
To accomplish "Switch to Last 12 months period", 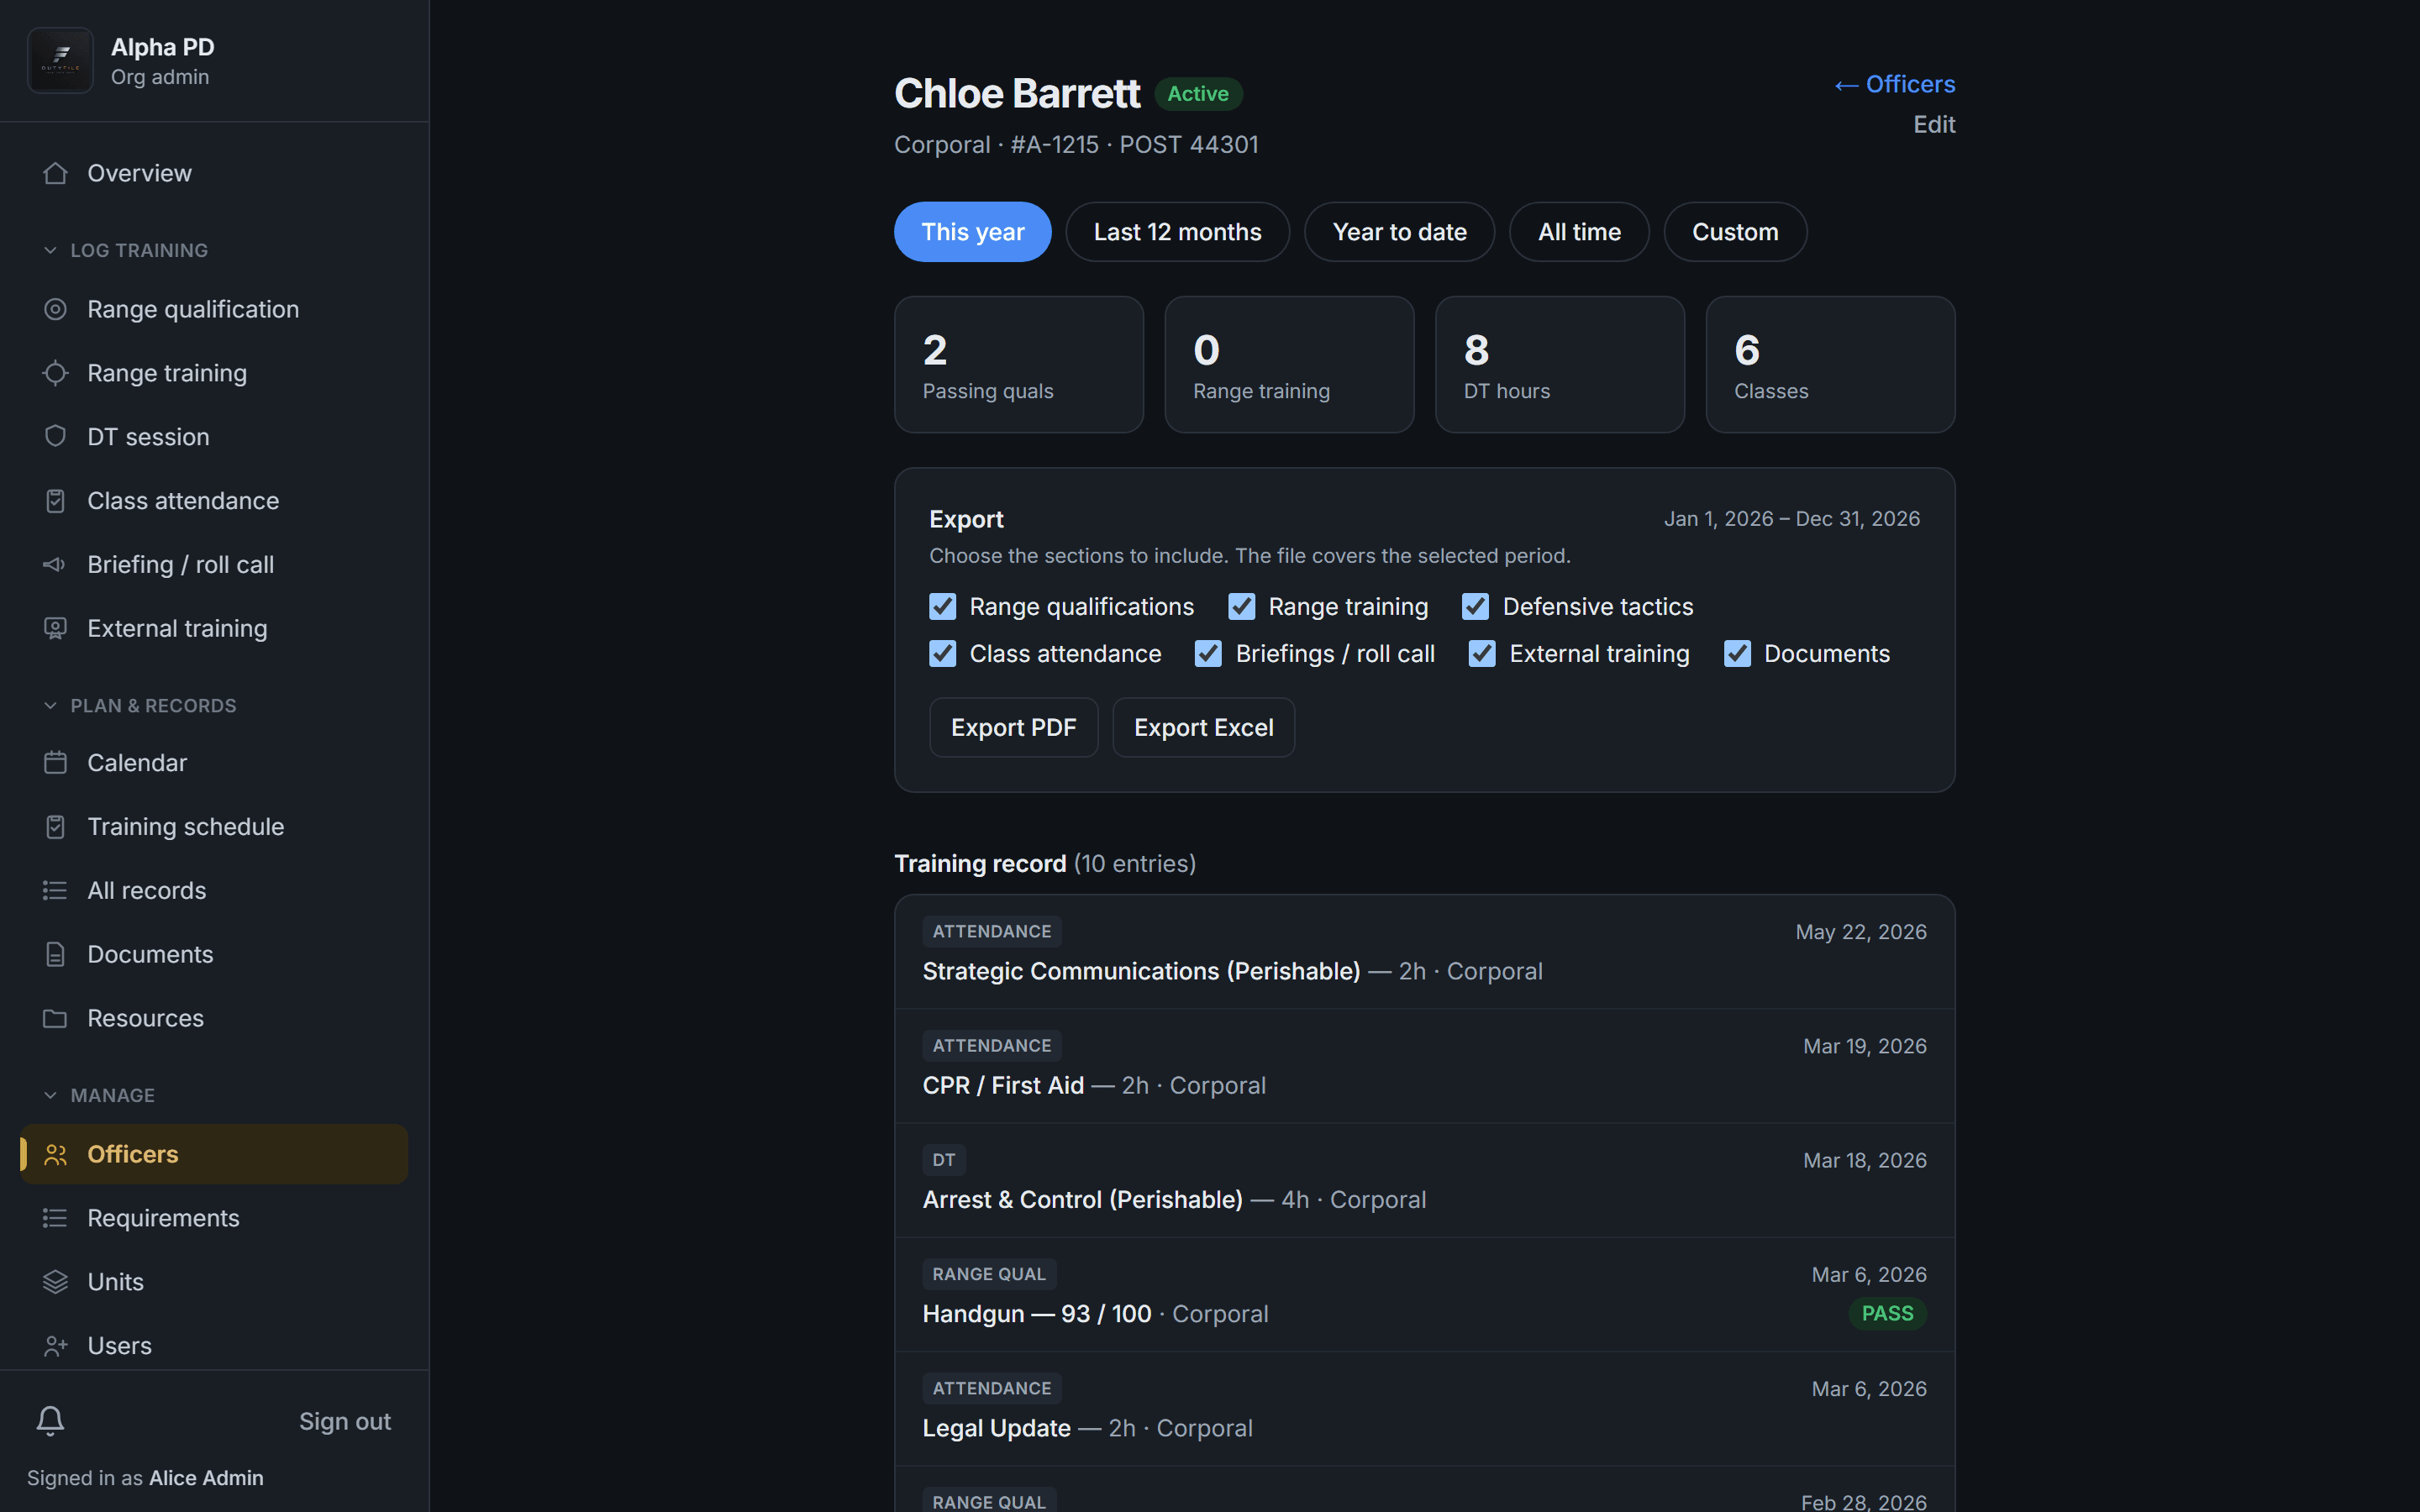I will point(1177,232).
